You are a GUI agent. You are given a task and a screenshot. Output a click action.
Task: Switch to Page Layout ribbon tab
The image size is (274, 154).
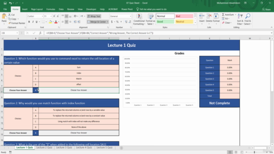(37, 9)
